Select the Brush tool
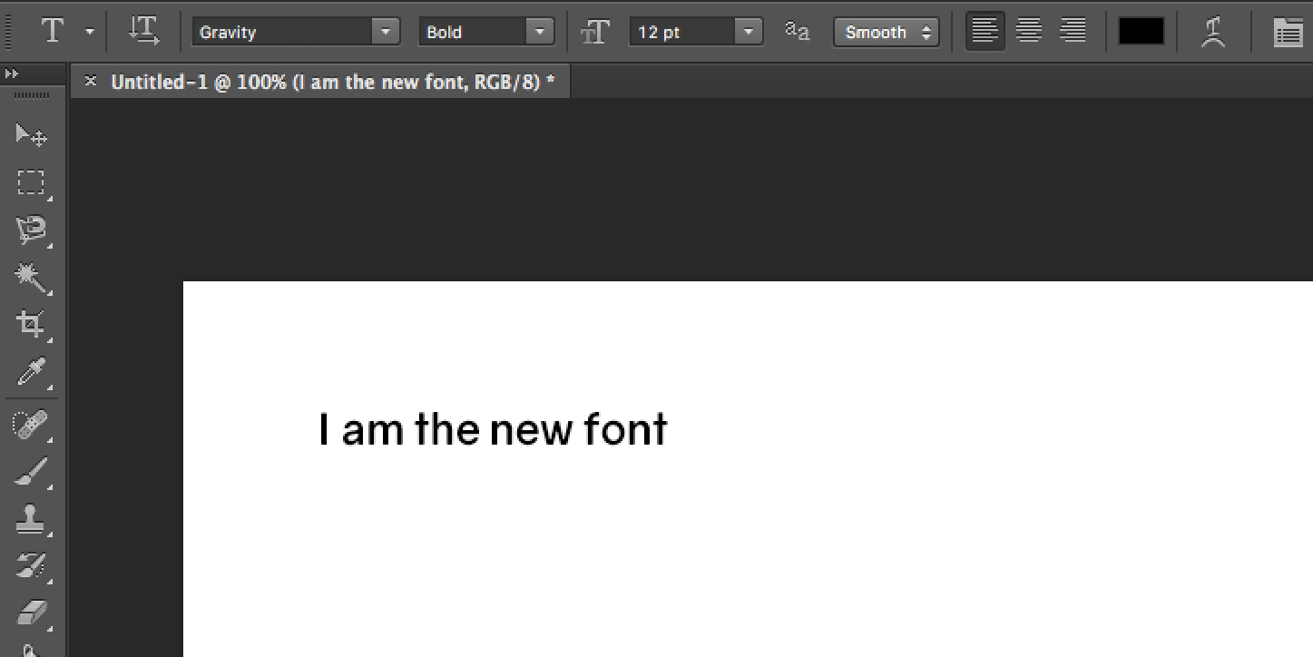The height and width of the screenshot is (657, 1313). [x=31, y=471]
